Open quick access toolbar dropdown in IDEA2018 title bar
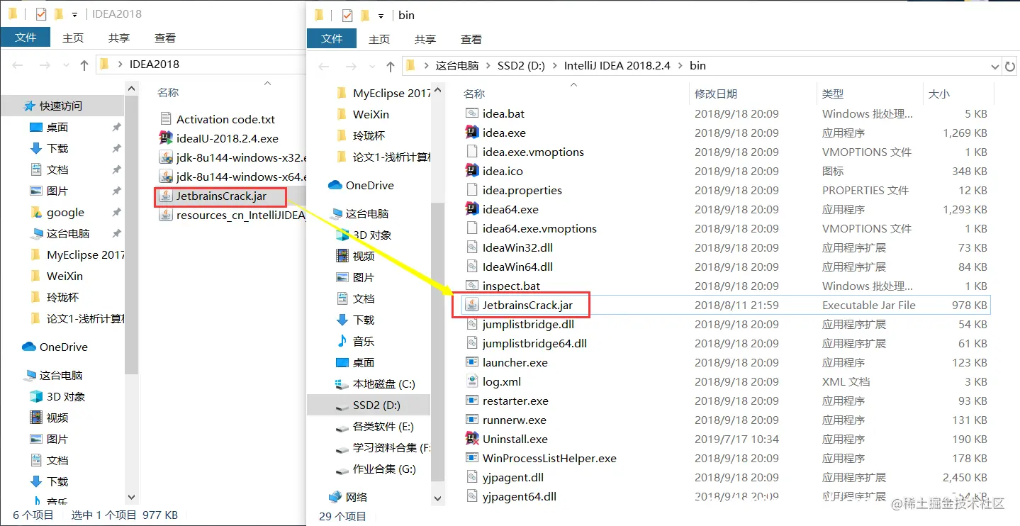This screenshot has width=1020, height=526. coord(75,14)
